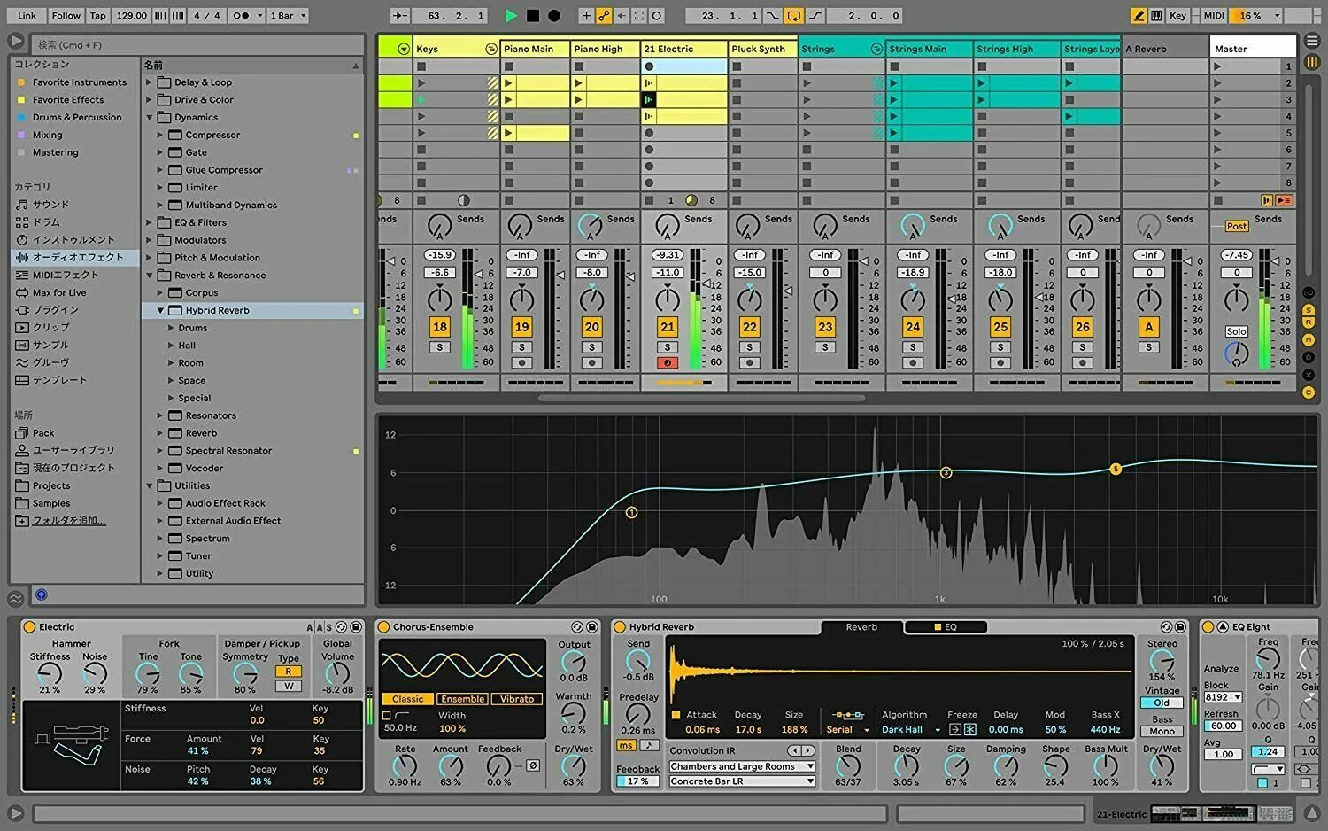Tap tempo button
Viewport: 1328px width, 831px height.
pos(98,16)
